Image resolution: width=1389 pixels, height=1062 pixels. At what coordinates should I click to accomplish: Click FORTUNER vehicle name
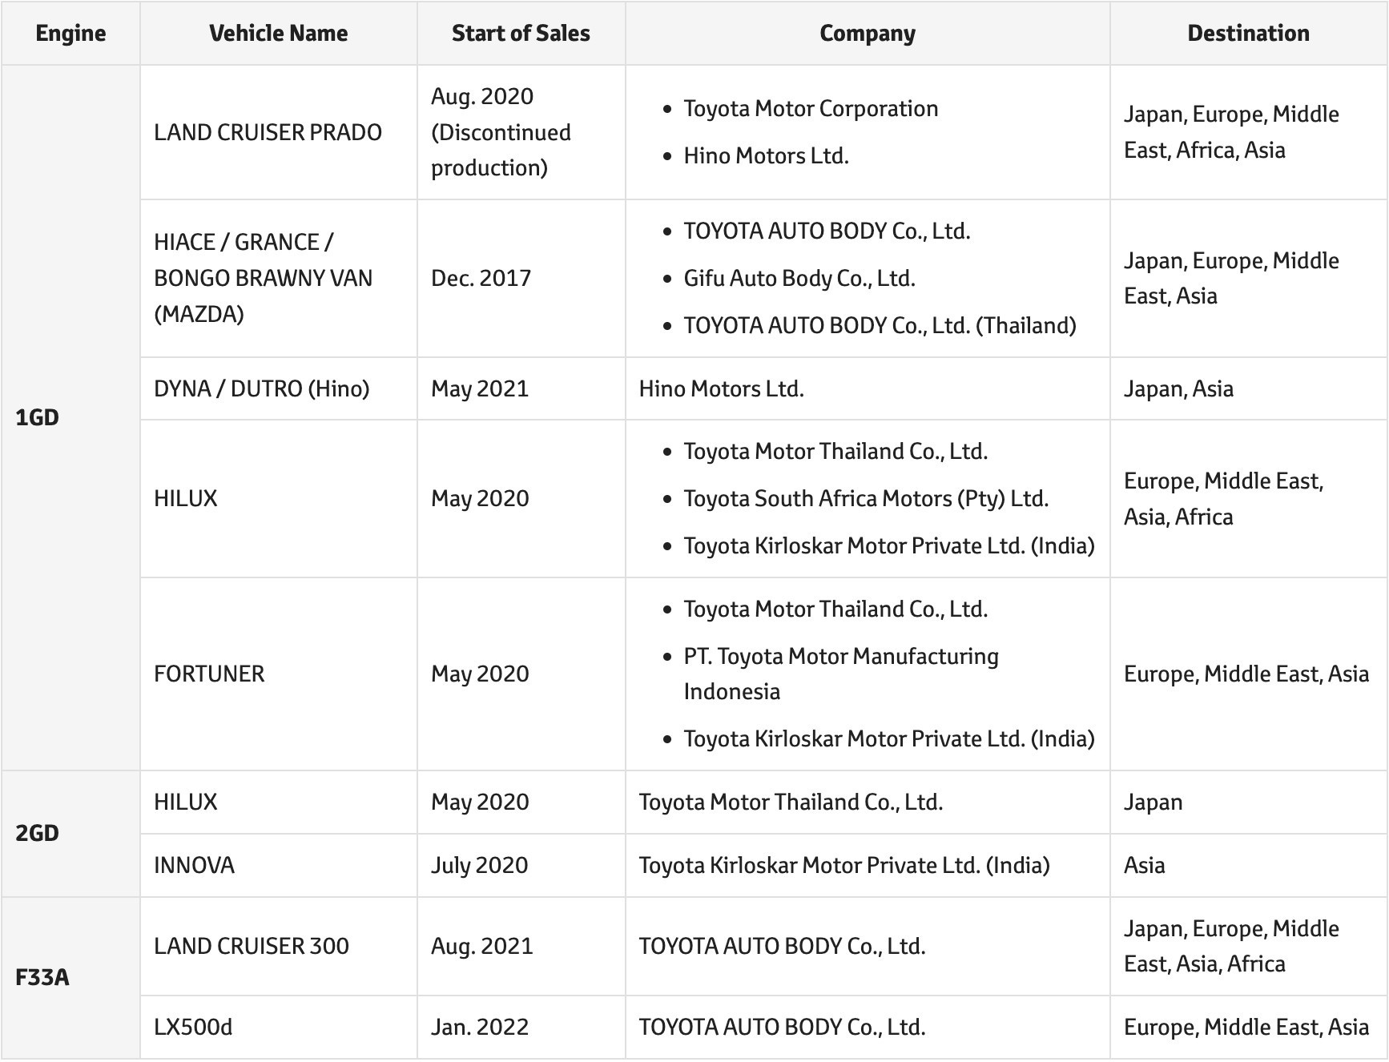tap(209, 674)
